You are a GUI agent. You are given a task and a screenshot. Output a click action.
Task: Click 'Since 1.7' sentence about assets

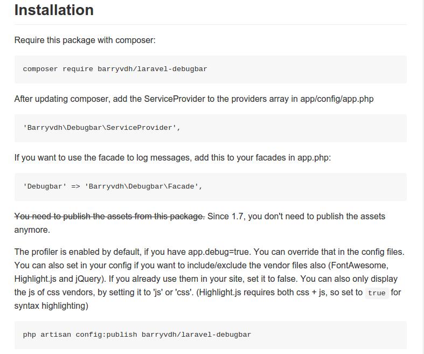[200, 223]
